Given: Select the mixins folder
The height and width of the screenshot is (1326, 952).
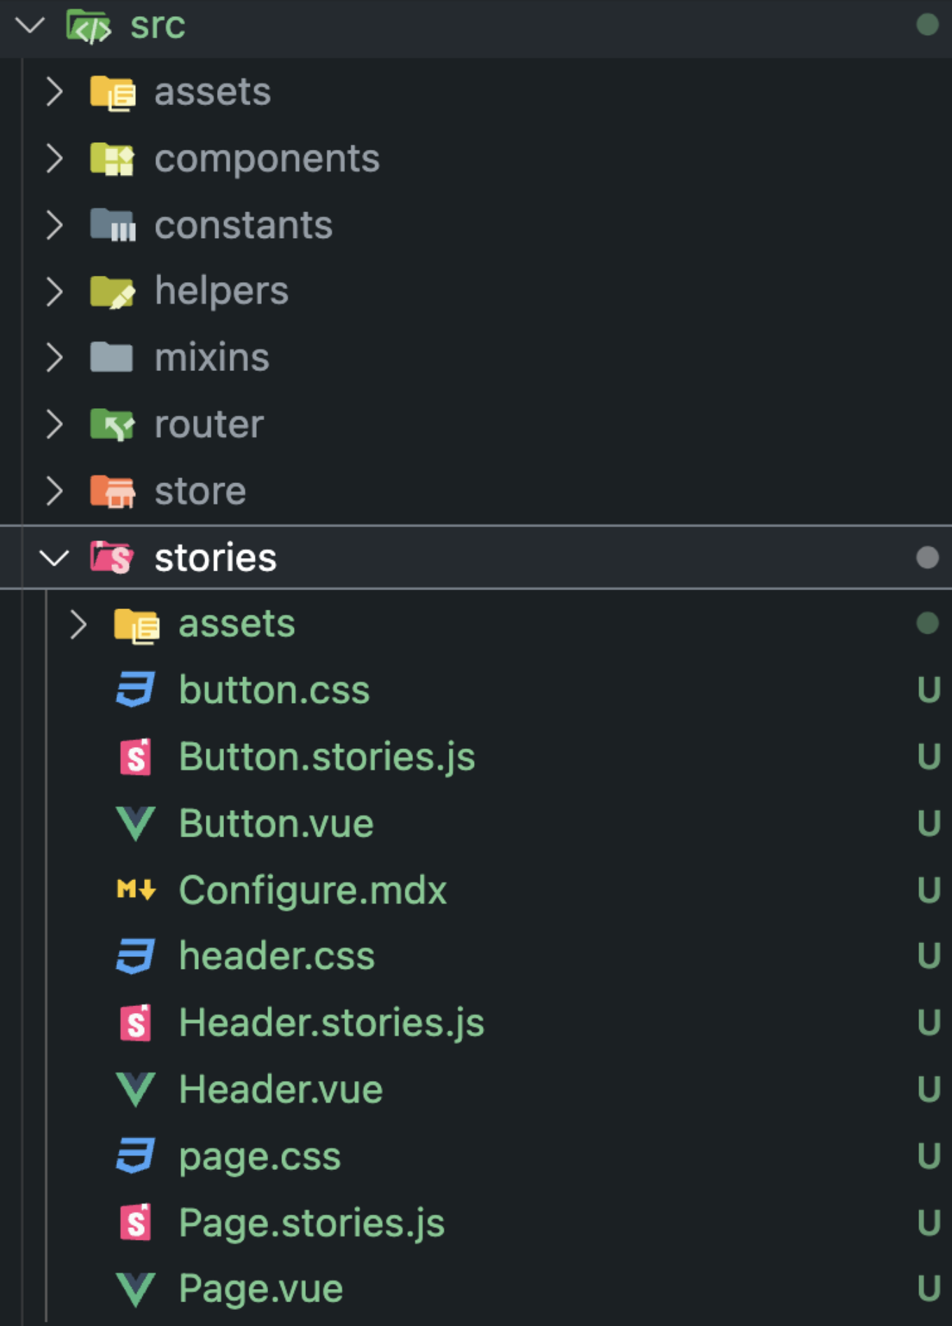Looking at the screenshot, I should [x=476, y=358].
